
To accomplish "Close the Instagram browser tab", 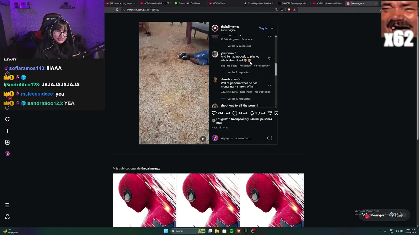I will 376,3.
